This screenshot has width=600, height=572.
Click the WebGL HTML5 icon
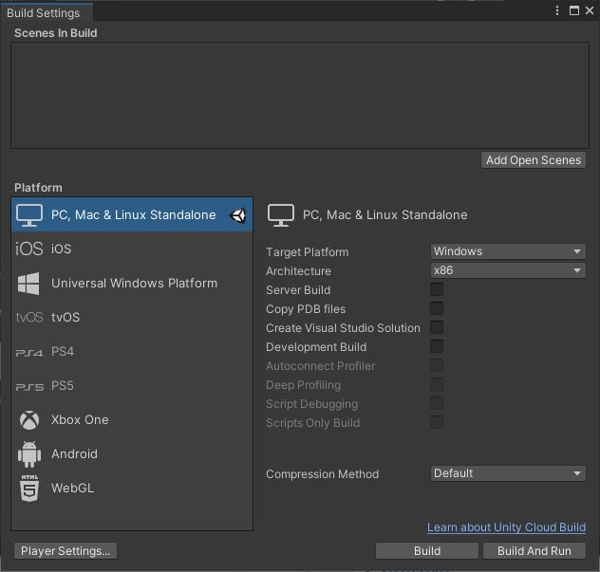pyautogui.click(x=29, y=489)
